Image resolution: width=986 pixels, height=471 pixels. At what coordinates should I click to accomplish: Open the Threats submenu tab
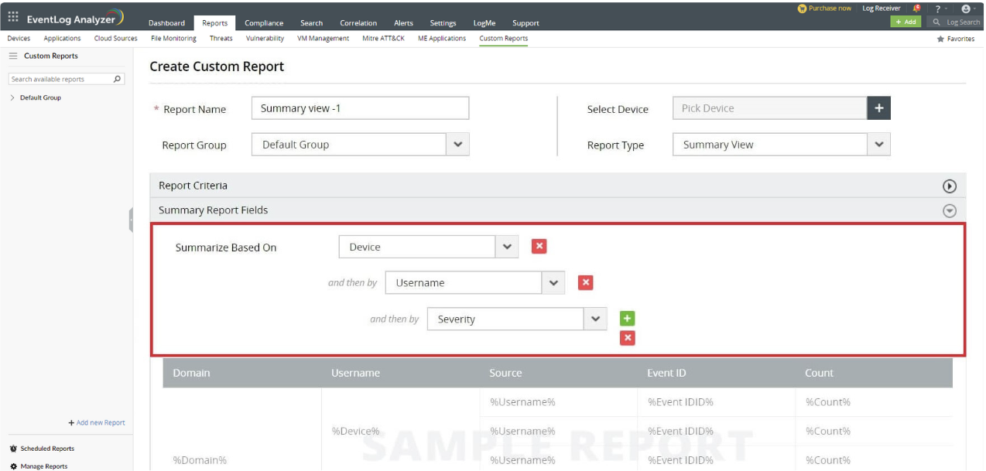tap(221, 39)
